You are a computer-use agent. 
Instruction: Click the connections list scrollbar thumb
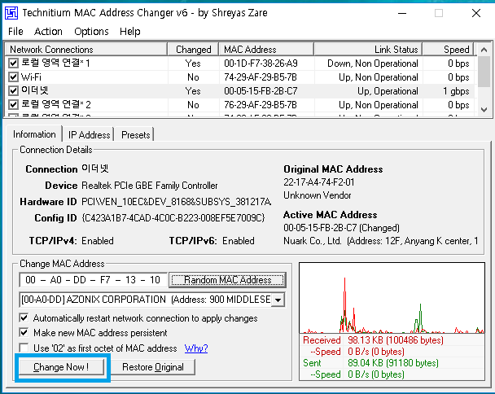[x=484, y=72]
